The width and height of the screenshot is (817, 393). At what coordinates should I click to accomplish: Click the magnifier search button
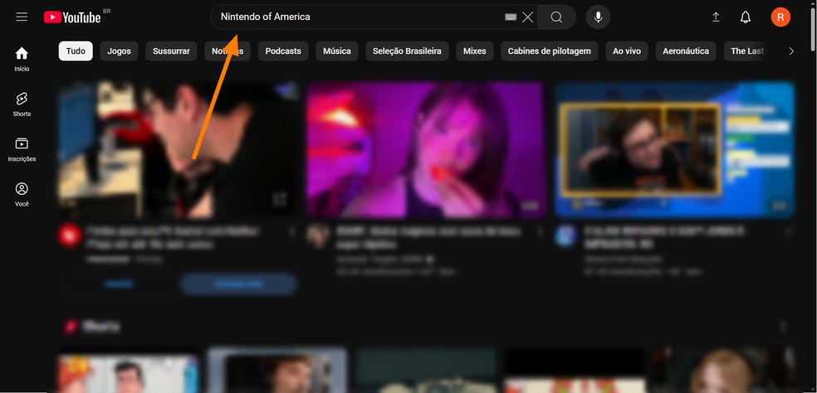(x=556, y=17)
